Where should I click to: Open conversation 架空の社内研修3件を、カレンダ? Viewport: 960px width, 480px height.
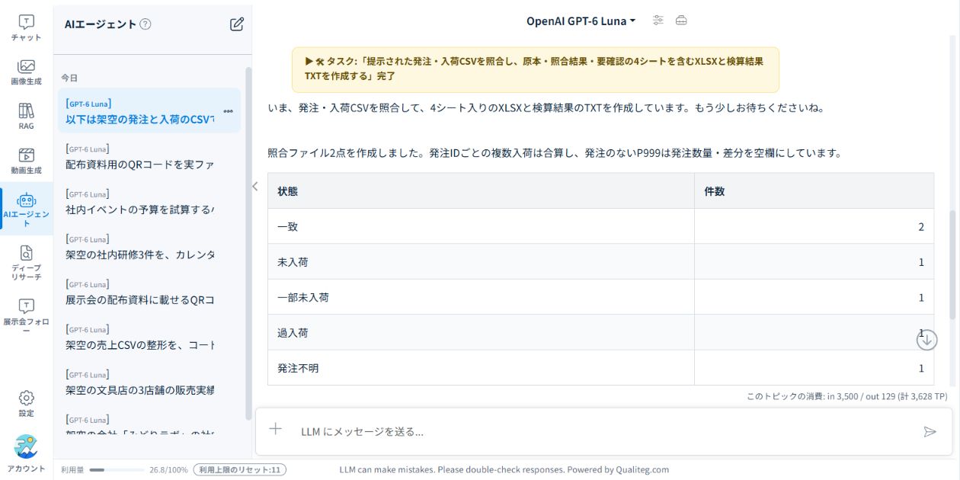coord(149,247)
